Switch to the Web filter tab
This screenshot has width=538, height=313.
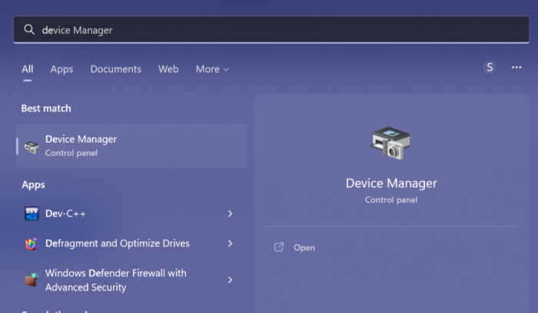coord(168,69)
